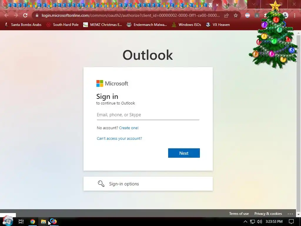View site security lock info

(x=37, y=15)
